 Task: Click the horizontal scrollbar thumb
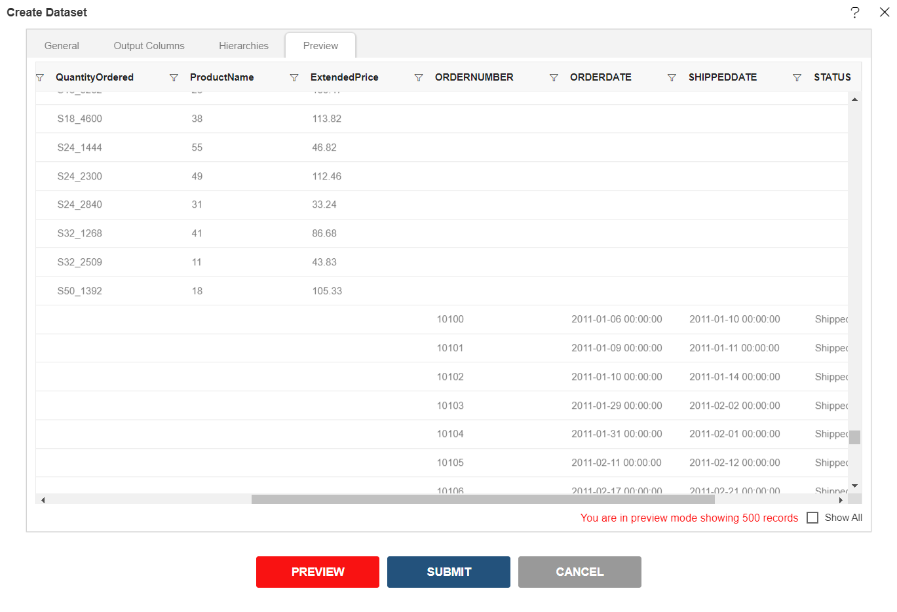(483, 499)
